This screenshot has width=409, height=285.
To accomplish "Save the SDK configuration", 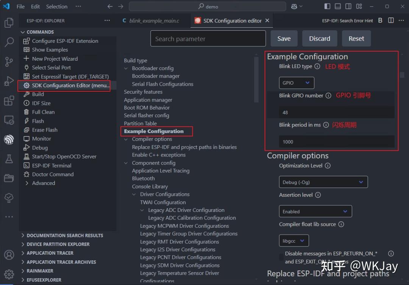I will click(x=284, y=38).
